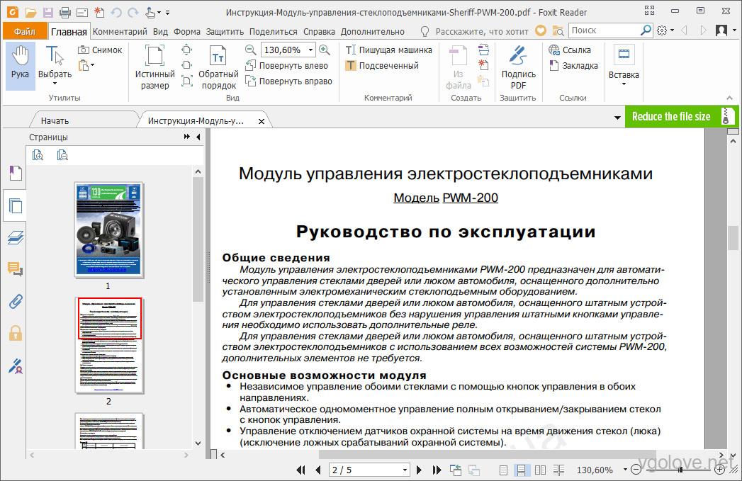Collapse the Страницы navigation panel
Screen dimensions: 742x481
pos(198,137)
